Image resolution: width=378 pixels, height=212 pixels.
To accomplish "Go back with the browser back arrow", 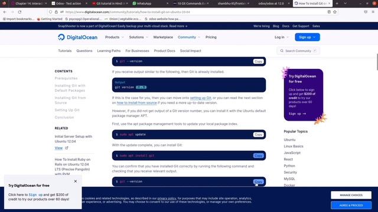I will [x=5, y=12].
